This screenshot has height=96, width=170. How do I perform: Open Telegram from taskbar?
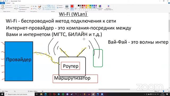(59, 94)
